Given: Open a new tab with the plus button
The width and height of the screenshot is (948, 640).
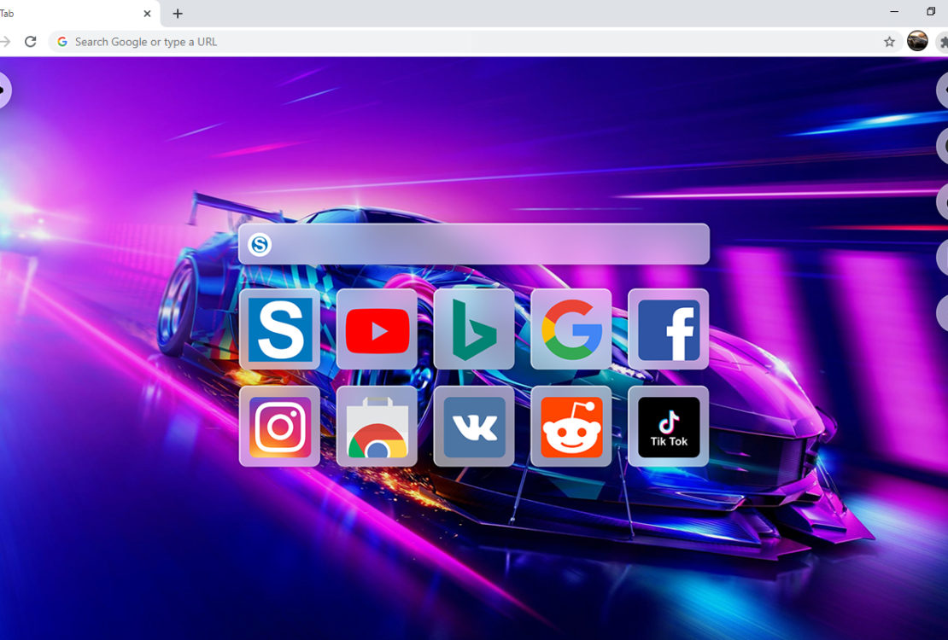Looking at the screenshot, I should pyautogui.click(x=178, y=14).
